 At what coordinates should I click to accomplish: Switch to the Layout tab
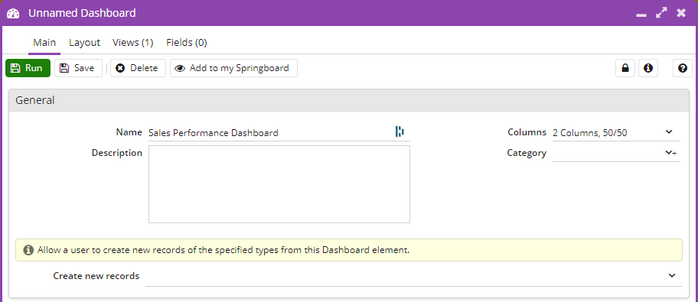click(85, 43)
